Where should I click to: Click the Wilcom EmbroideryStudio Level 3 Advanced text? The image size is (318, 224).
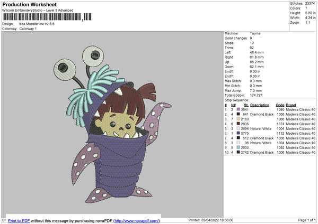[38, 11]
